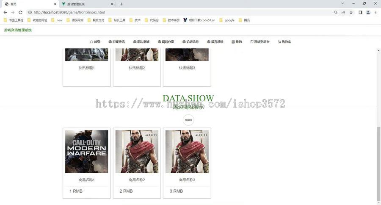Click the share page icon

click(x=343, y=12)
